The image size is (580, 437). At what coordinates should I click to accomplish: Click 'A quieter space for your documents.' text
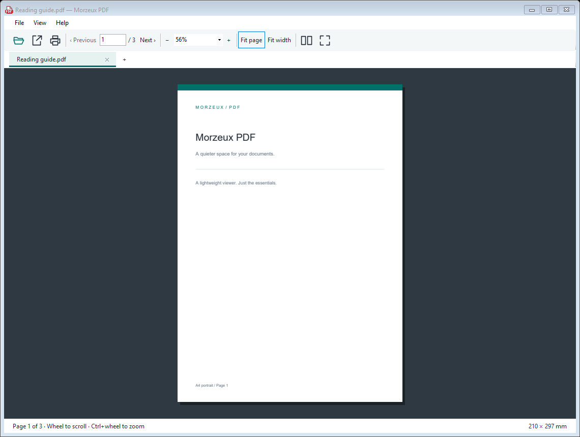click(235, 153)
